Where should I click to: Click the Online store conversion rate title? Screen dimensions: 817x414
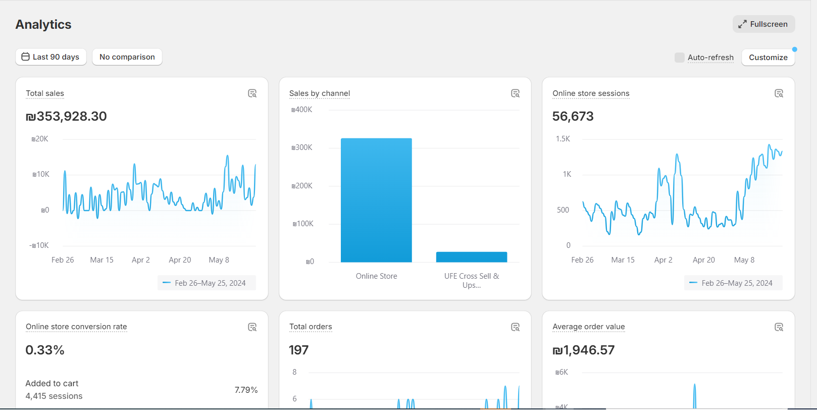[76, 327]
